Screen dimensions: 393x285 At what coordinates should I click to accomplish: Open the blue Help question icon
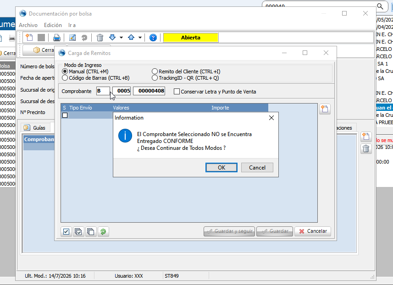coord(153,38)
